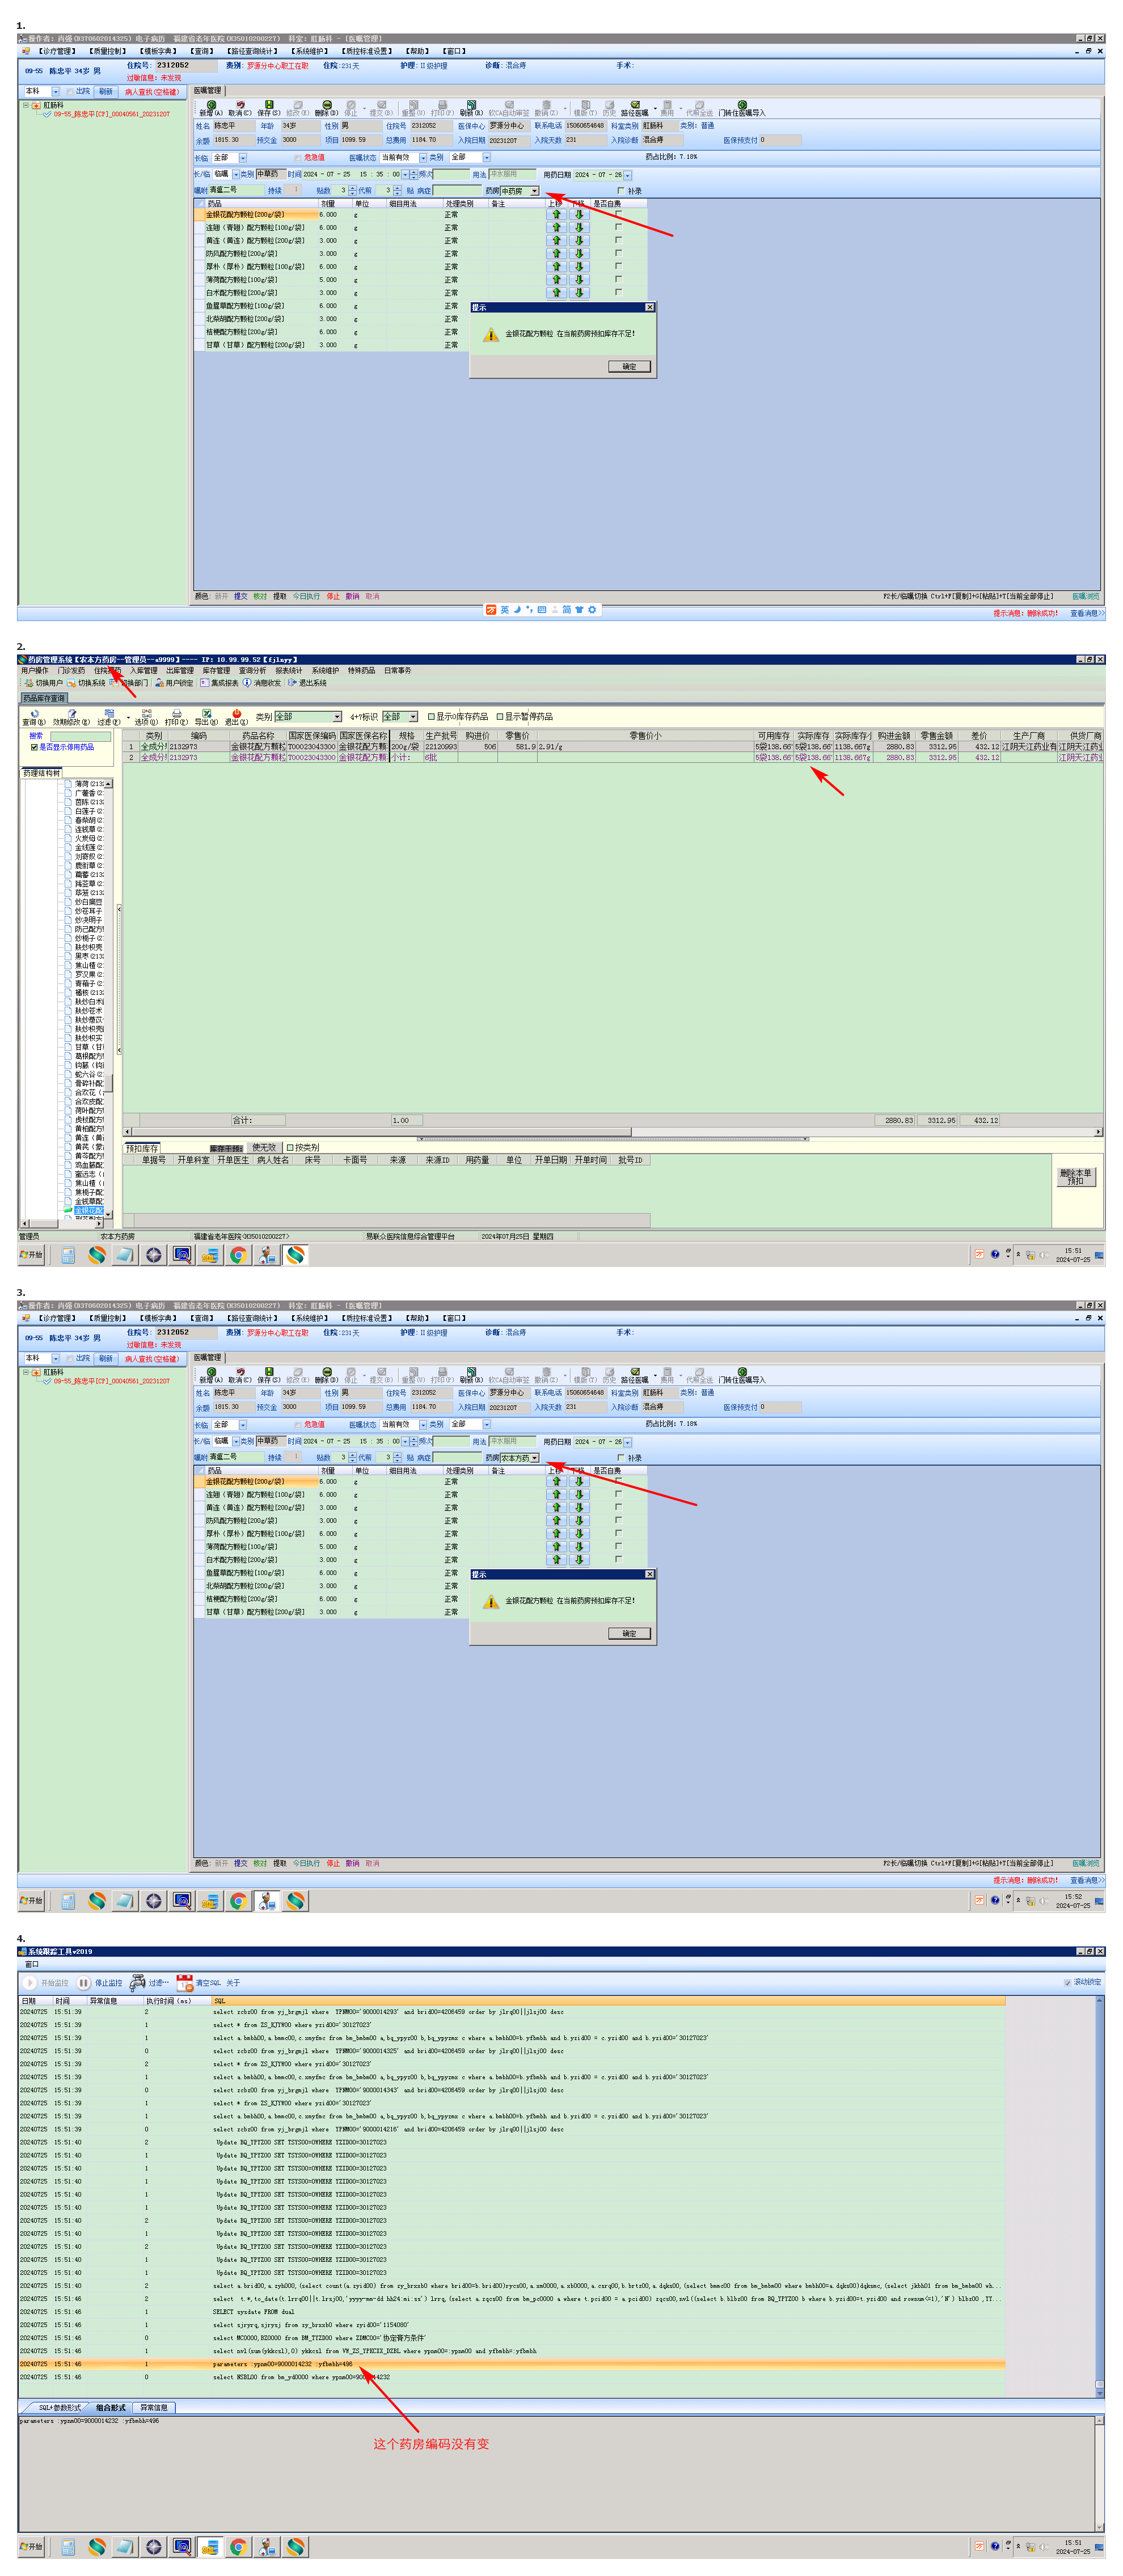Click the 删除本单预扣 button
The image size is (1123, 2576).
click(x=1076, y=1177)
